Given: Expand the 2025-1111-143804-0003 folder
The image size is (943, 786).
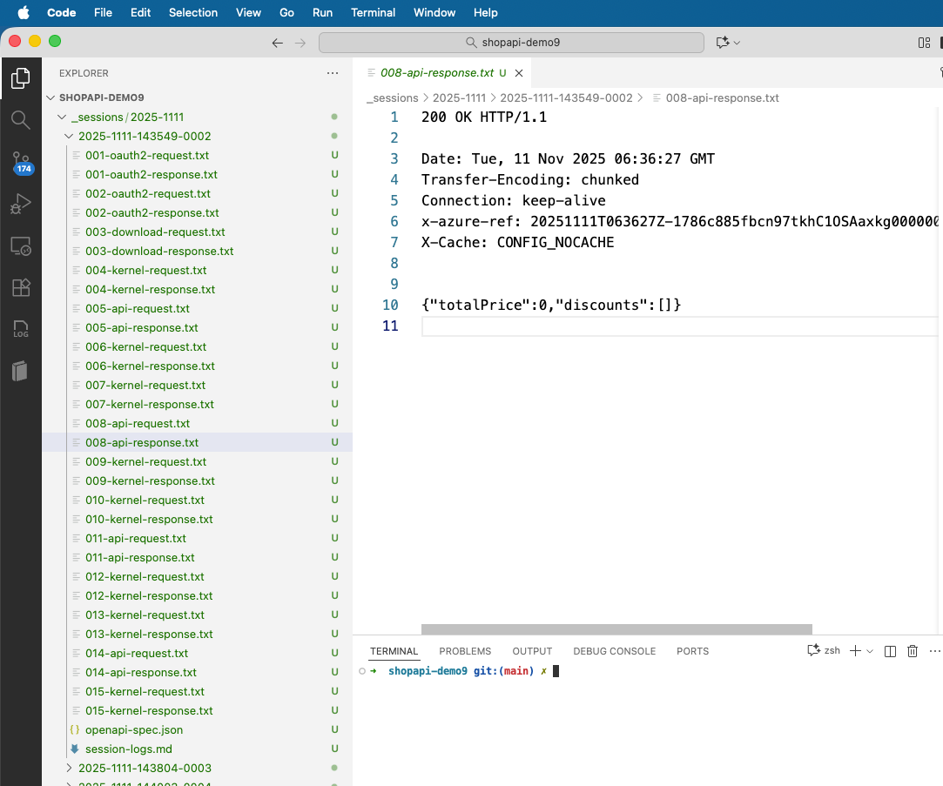Looking at the screenshot, I should click(x=145, y=768).
